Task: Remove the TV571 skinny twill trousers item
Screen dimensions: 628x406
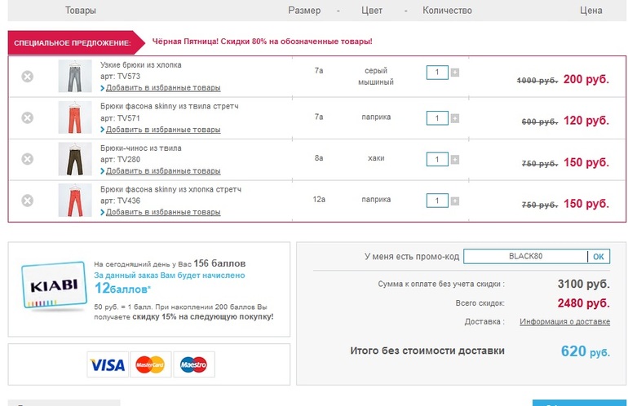Action: click(27, 117)
